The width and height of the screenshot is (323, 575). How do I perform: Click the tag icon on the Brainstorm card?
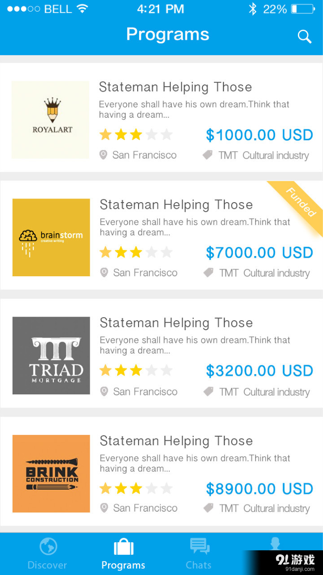point(208,273)
